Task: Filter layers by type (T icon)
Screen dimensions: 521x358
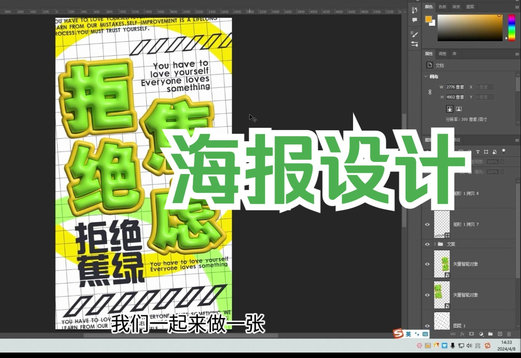Action: pyautogui.click(x=478, y=152)
